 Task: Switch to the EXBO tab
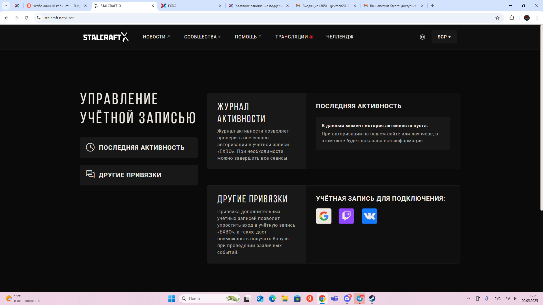point(191,6)
